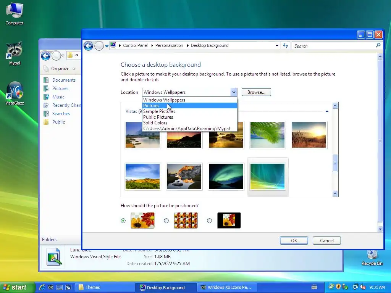Open Searches link in Themes window sidebar
This screenshot has height=293, width=391.
coord(61,114)
